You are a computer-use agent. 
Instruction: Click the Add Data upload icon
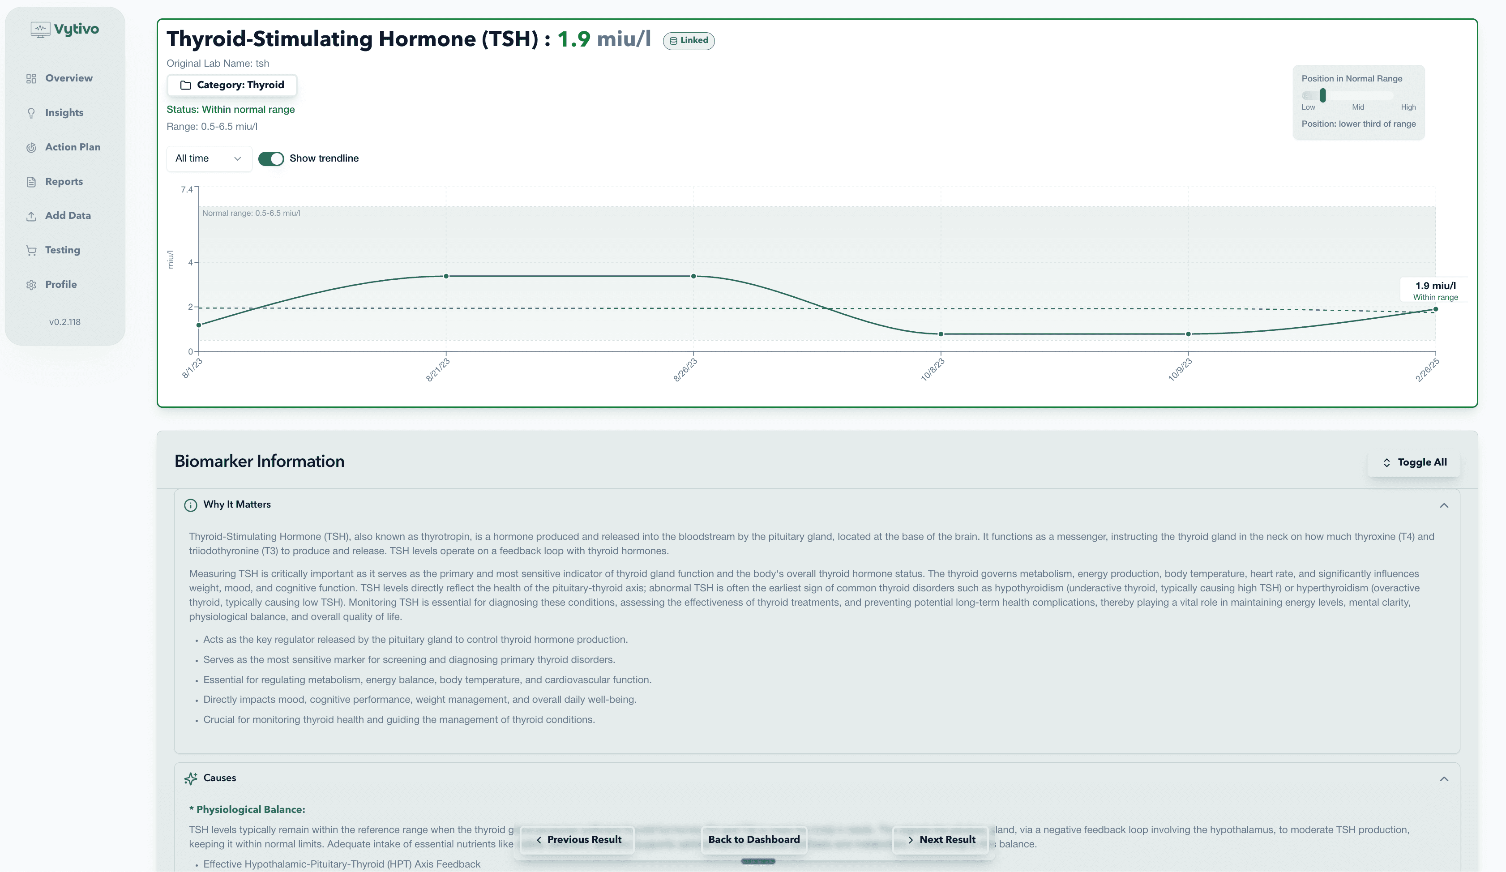31,216
